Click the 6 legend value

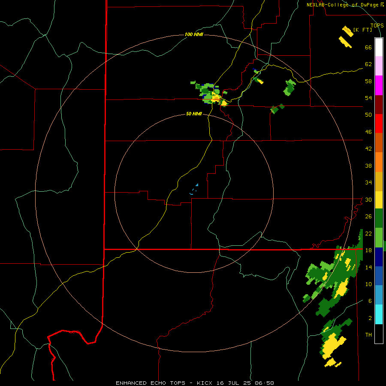(370, 301)
